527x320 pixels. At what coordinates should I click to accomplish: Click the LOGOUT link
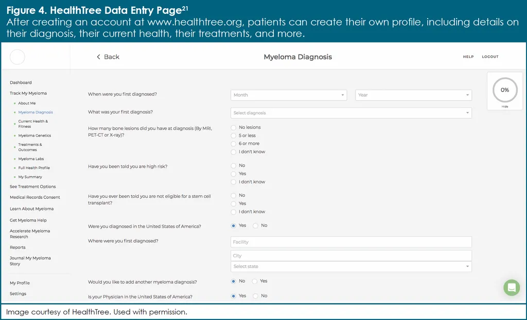(x=490, y=57)
